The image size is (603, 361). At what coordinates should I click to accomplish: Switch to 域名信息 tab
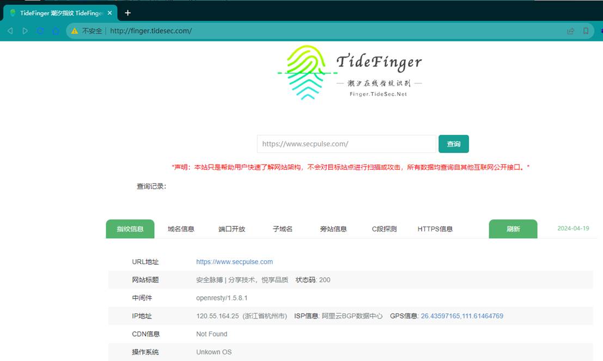click(x=181, y=229)
